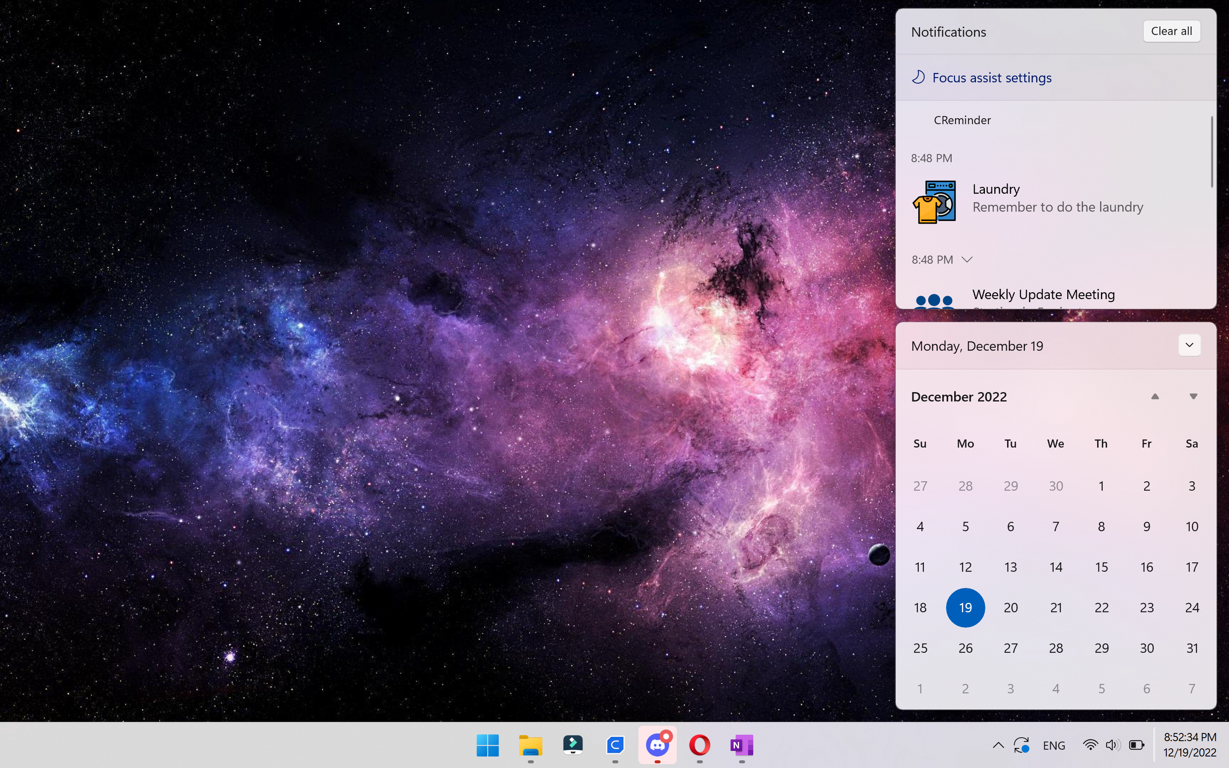
Task: Click the ENG language indicator
Action: tap(1054, 745)
